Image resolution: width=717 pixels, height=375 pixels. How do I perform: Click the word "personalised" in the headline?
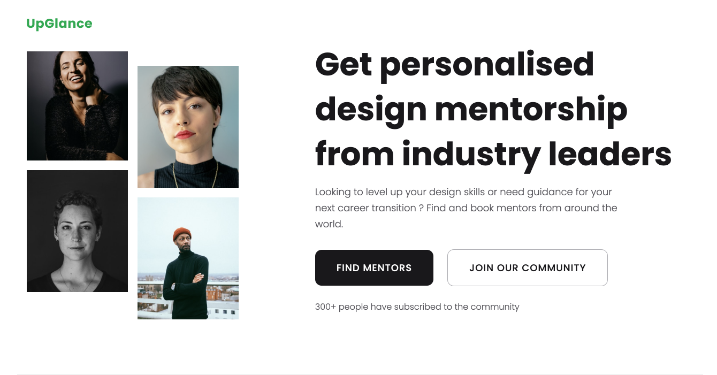(x=487, y=64)
